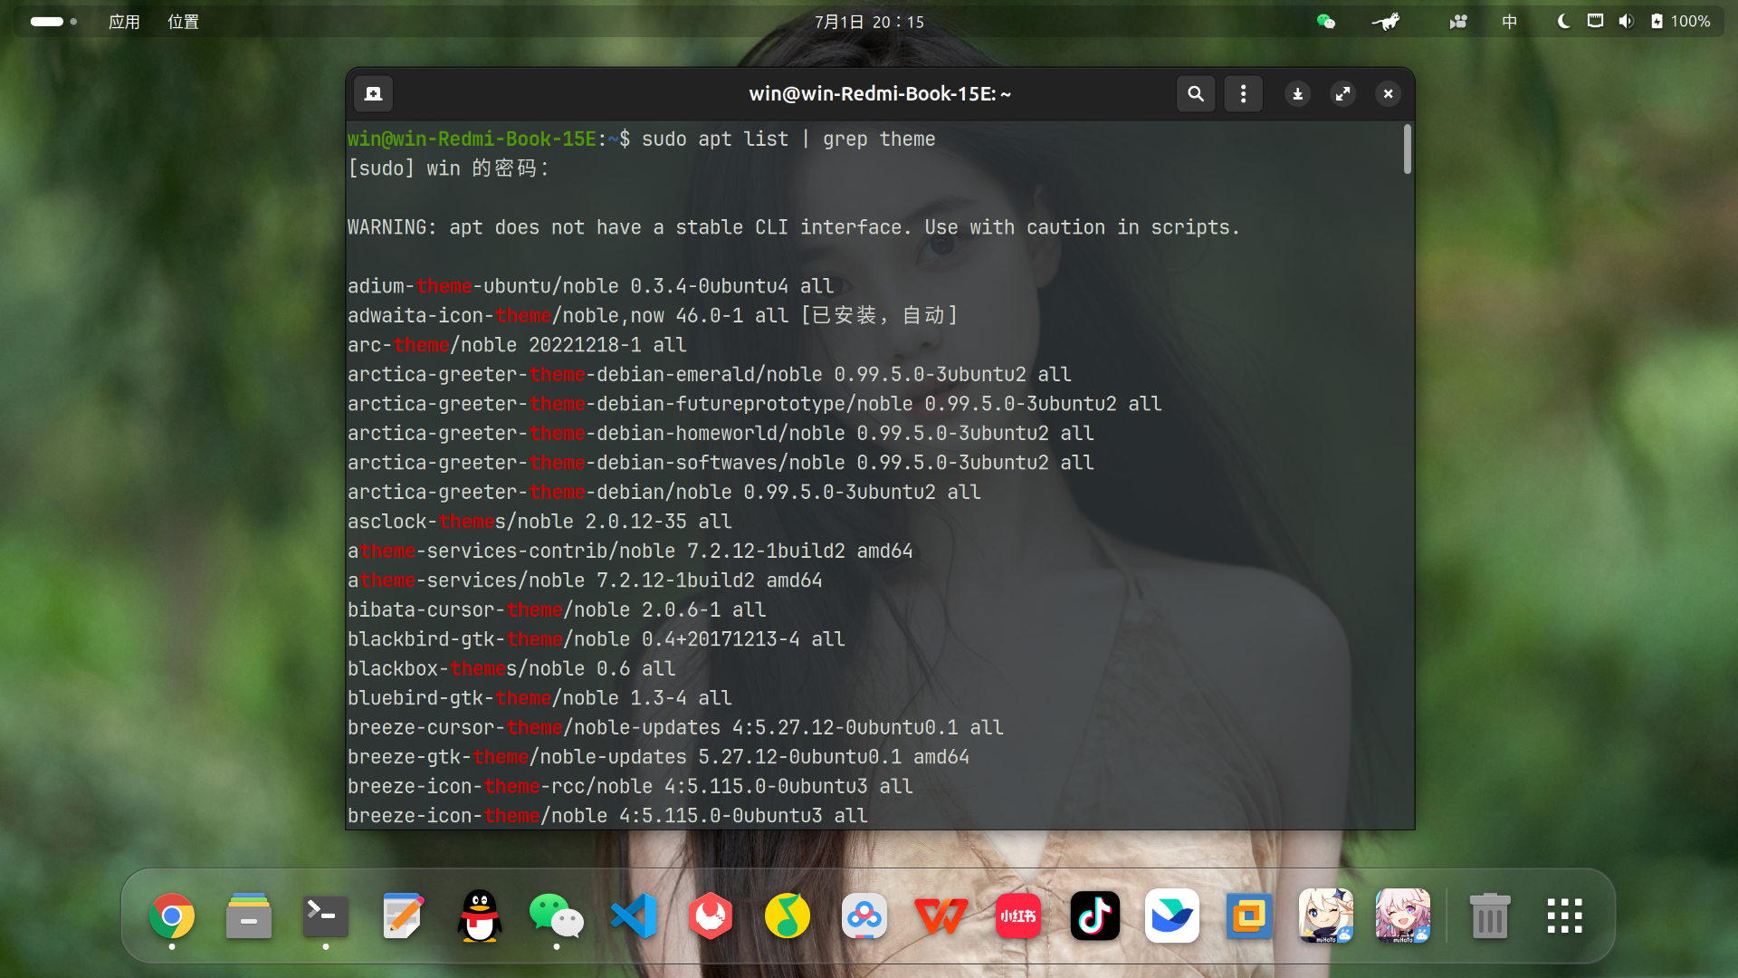Image resolution: width=1738 pixels, height=978 pixels.
Task: Click battery 100% indicator
Action: (1681, 22)
